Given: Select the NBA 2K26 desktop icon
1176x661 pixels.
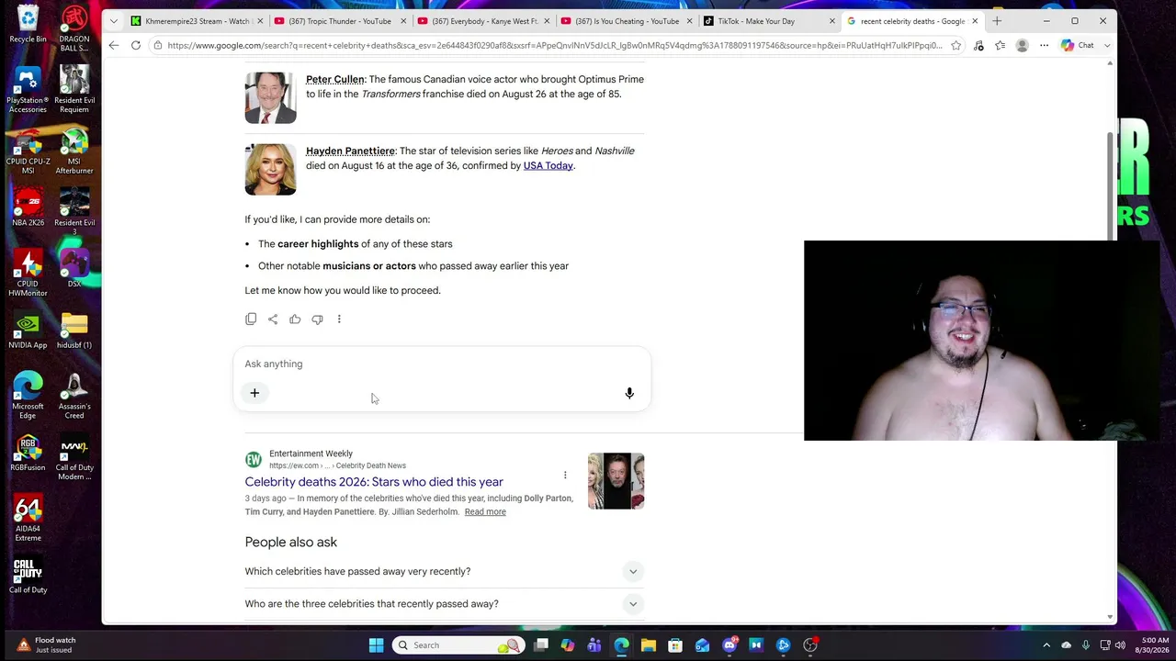Looking at the screenshot, I should (28, 208).
